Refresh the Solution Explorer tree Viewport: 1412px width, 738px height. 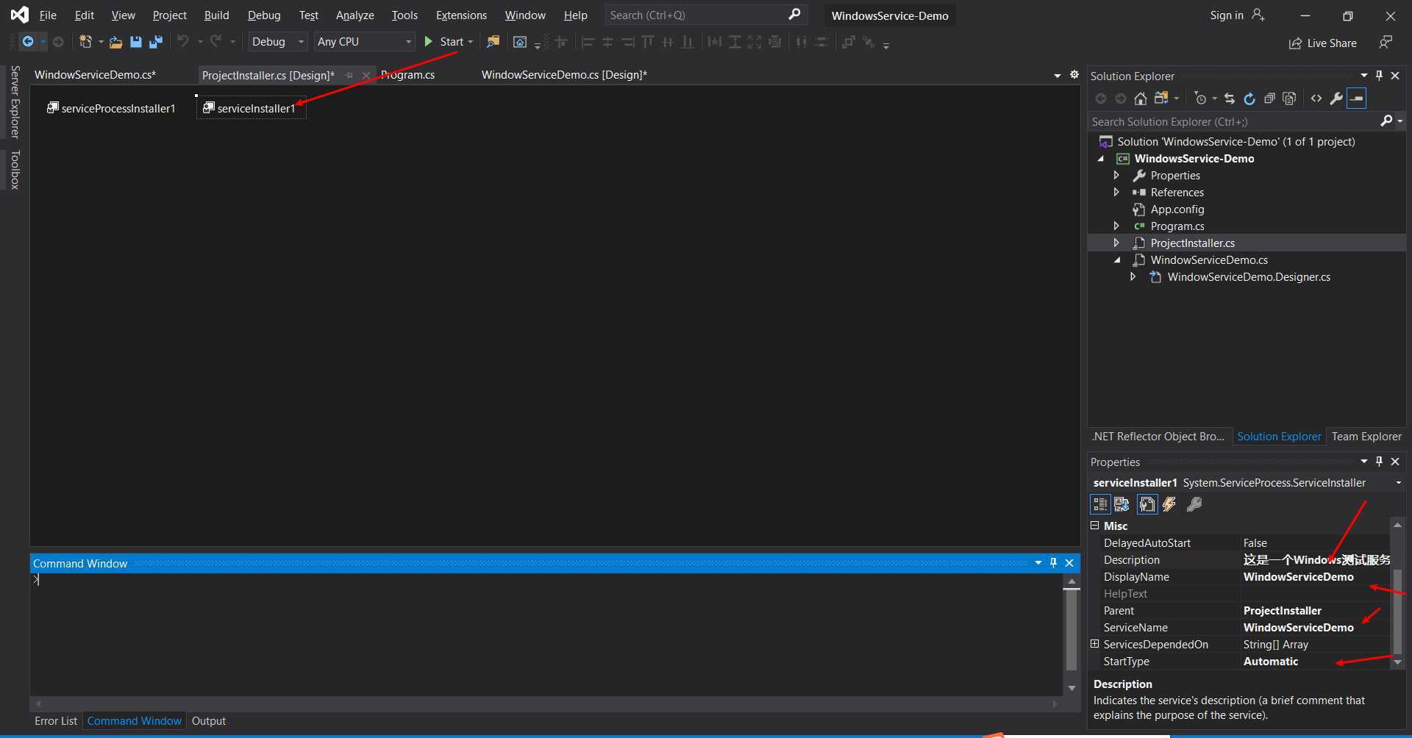click(1249, 98)
